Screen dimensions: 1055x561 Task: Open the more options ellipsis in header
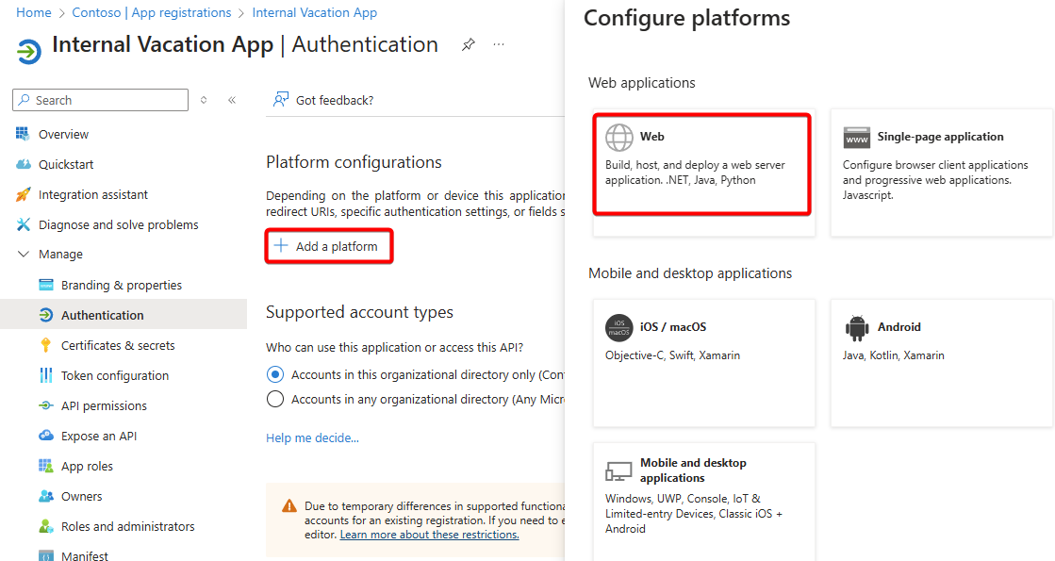499,45
